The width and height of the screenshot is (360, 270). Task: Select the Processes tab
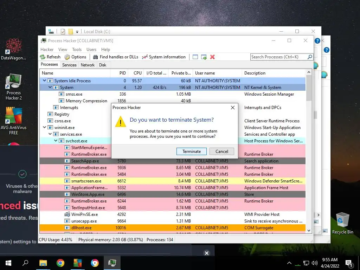(x=49, y=65)
